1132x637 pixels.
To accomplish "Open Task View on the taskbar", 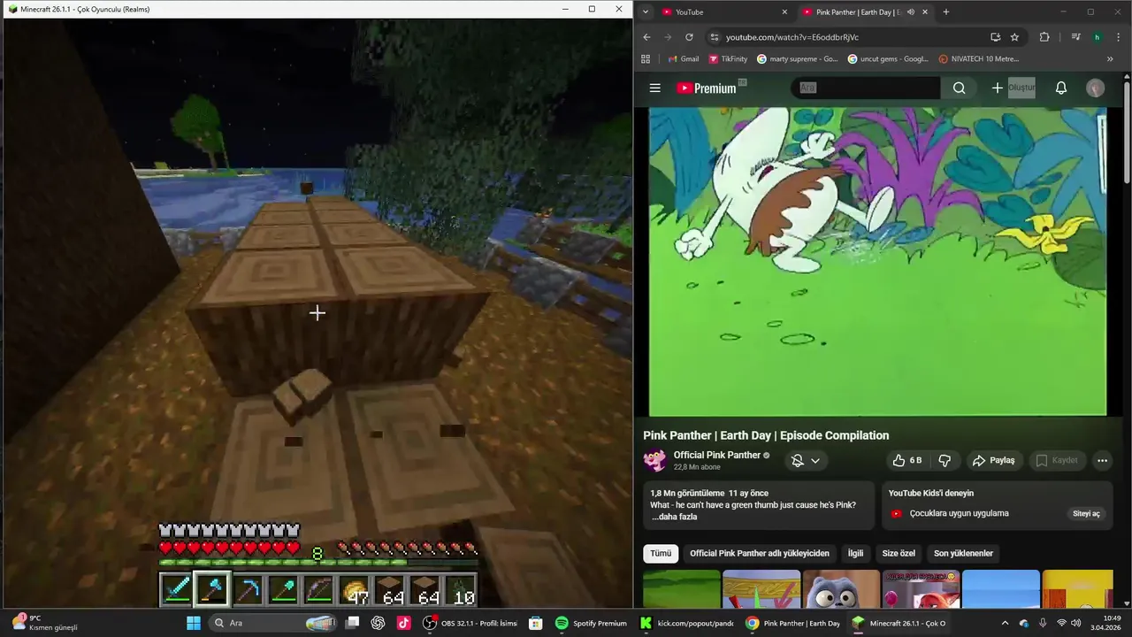I will click(x=352, y=623).
